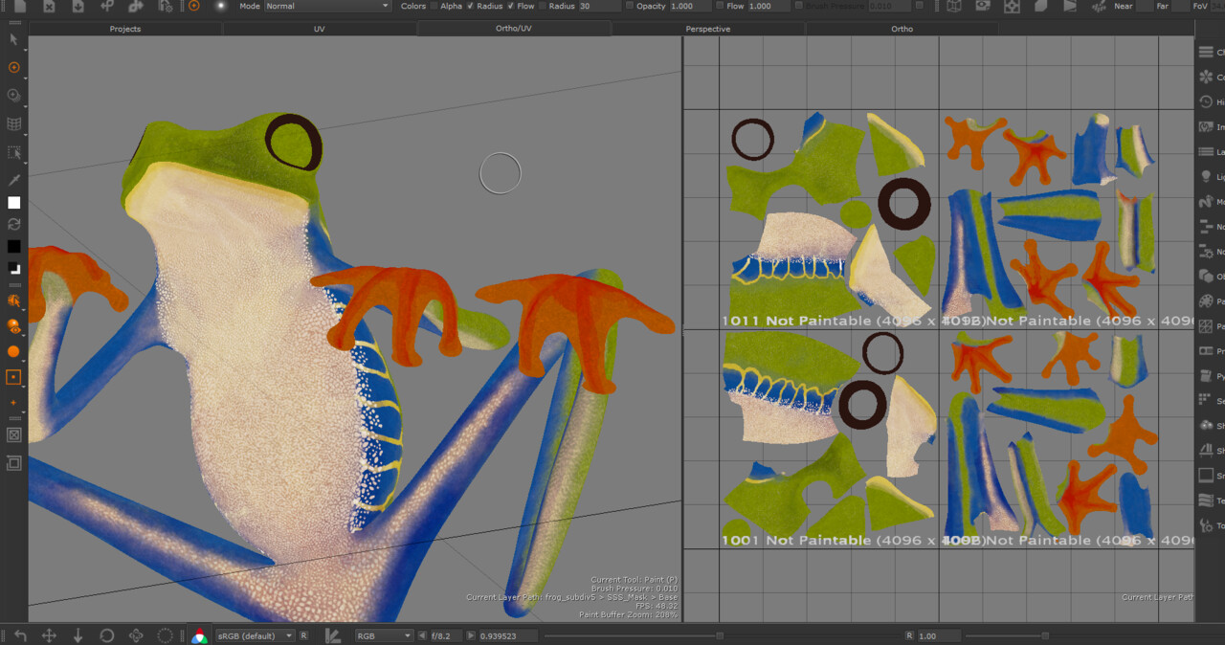
Task: Pick the eyedropper Color Picker tool
Action: pyautogui.click(x=13, y=179)
